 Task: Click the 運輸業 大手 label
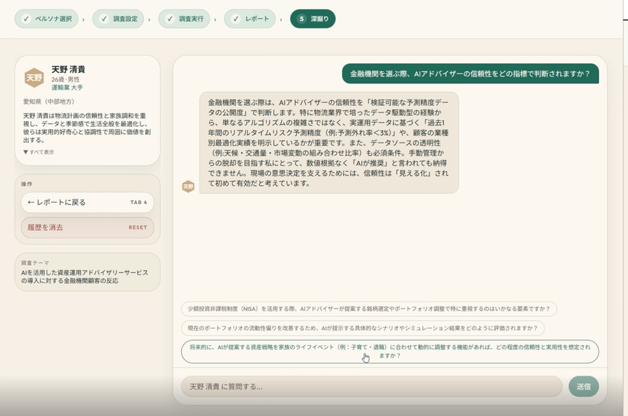67,87
